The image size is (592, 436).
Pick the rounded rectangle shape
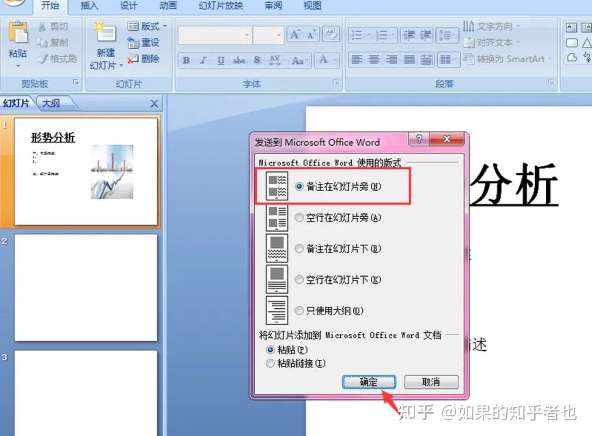coord(572,43)
